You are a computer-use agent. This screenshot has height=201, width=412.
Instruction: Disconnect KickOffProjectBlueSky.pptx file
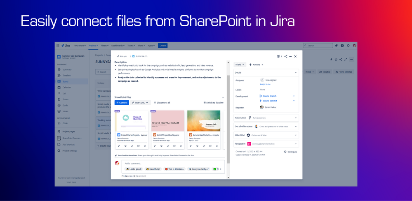181,146
